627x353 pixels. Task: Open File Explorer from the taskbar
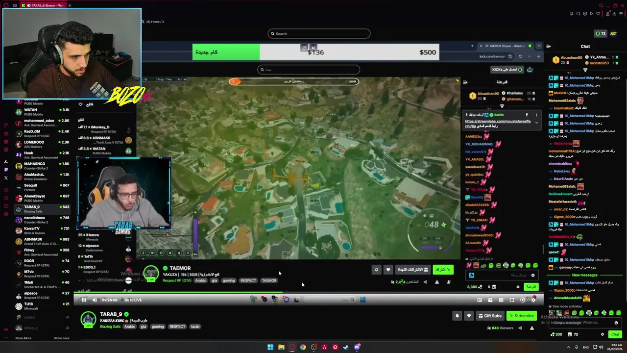click(281, 347)
